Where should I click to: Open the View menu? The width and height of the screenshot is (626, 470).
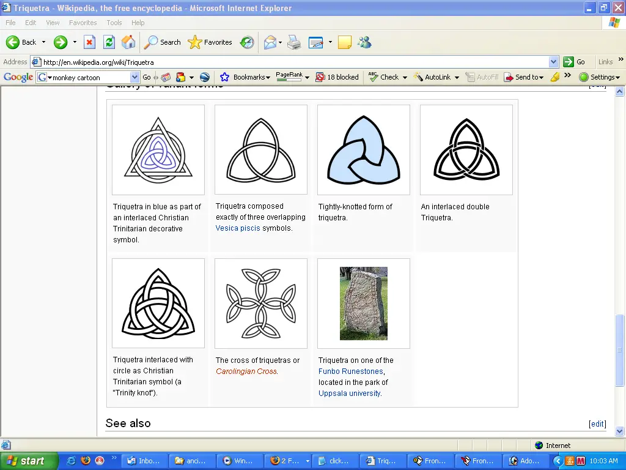coord(53,23)
